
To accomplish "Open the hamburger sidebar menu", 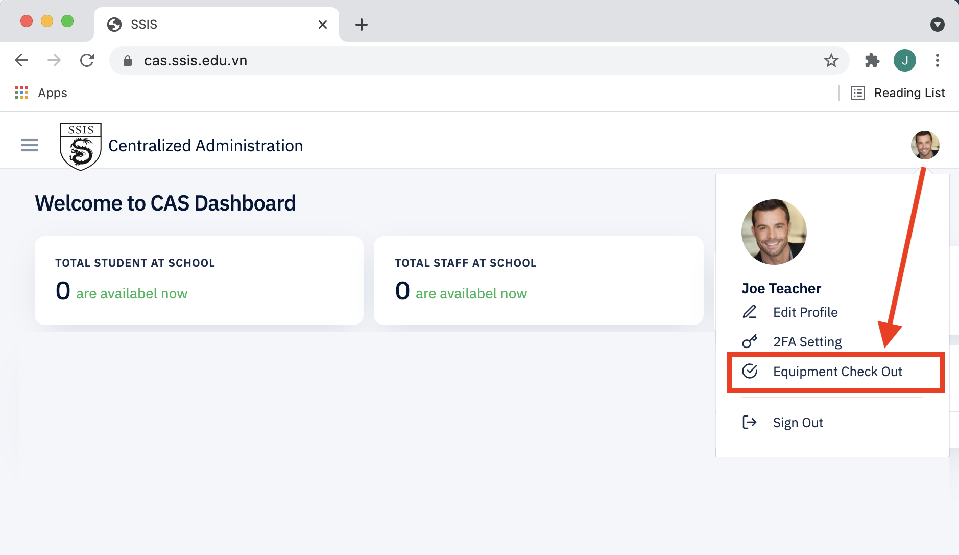I will tap(30, 146).
